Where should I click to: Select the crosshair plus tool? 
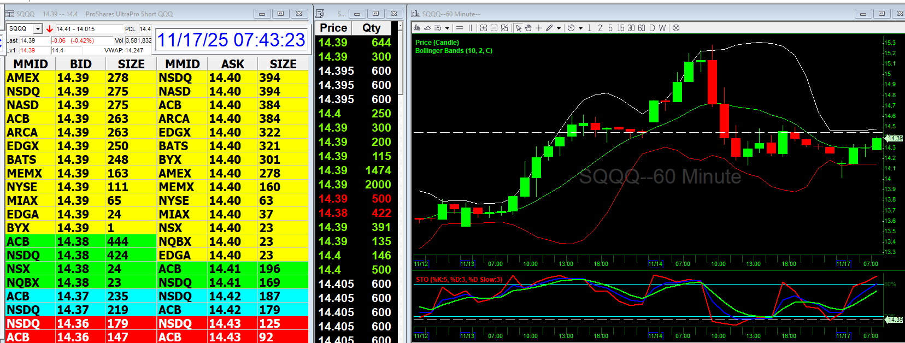539,28
